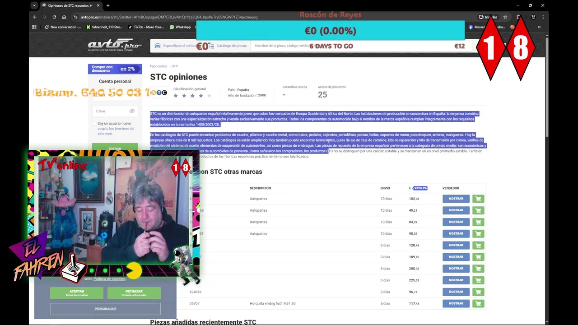View site information icon in address bar
The height and width of the screenshot is (325, 578).
[75, 17]
